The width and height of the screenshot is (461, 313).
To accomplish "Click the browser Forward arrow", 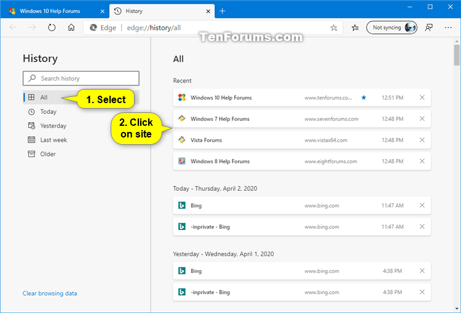I will point(33,28).
